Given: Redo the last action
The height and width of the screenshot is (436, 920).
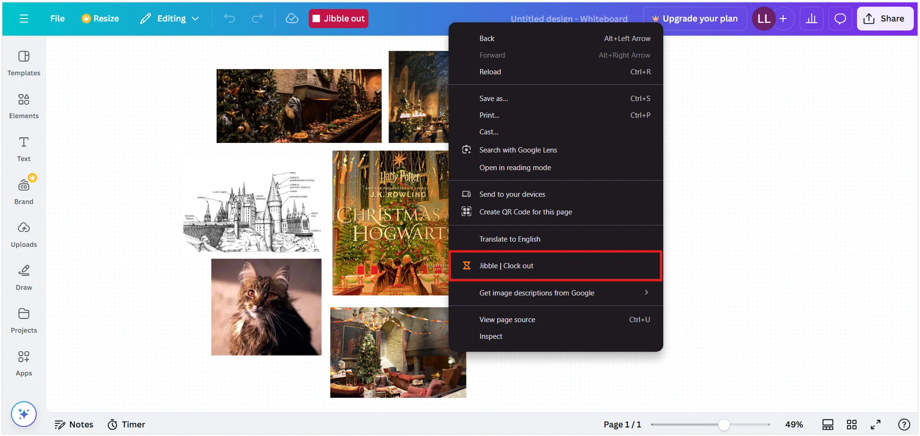Looking at the screenshot, I should [x=257, y=19].
